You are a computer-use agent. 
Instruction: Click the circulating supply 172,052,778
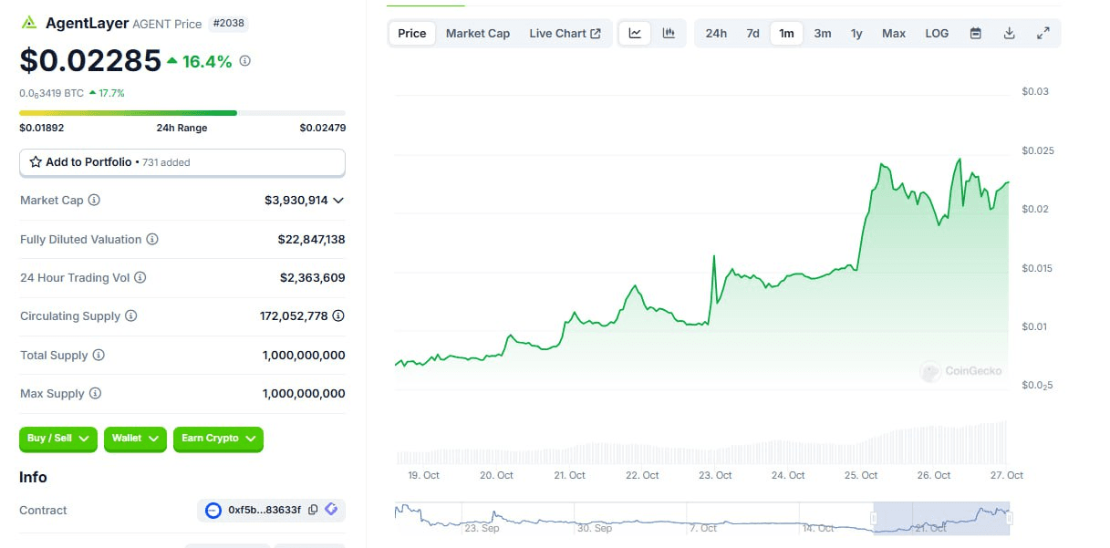click(x=294, y=315)
